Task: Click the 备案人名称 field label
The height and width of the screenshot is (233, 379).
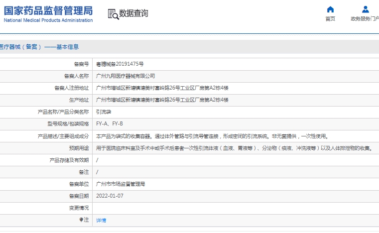Action: click(77, 76)
